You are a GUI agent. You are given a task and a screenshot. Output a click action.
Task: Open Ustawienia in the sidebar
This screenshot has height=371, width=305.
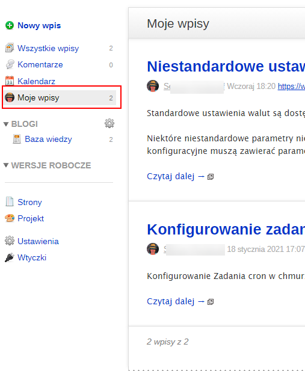click(38, 241)
